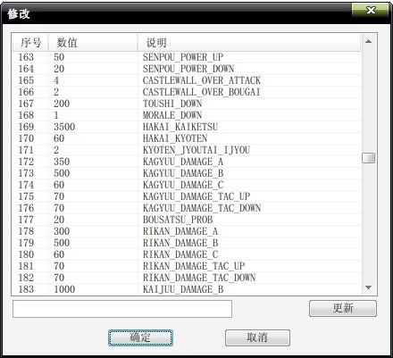The width and height of the screenshot is (393, 358).
Task: Close the 修改 dialog window
Action: click(371, 11)
